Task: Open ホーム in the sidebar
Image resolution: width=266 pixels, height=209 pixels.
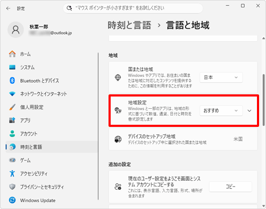Action: tap(52, 54)
